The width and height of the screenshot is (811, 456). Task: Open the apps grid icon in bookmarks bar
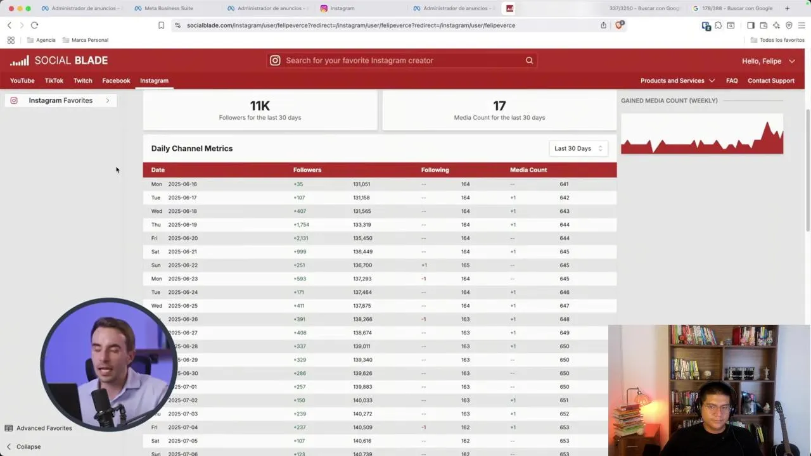click(11, 40)
